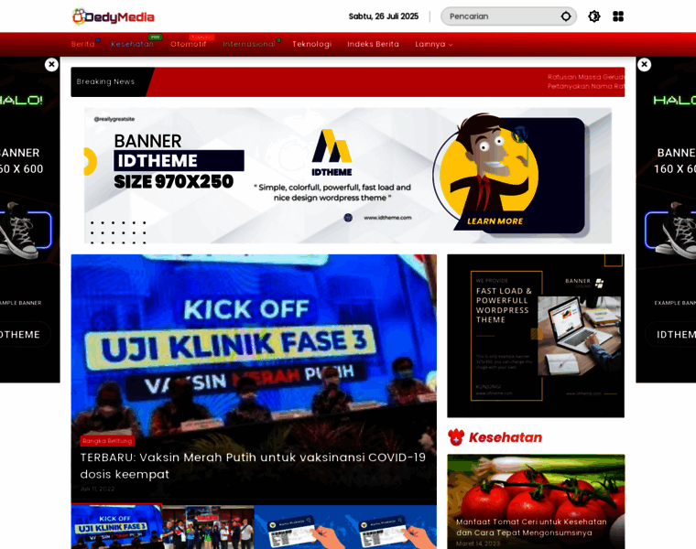696x549 pixels.
Task: Click the Kesehatan section heart icon
Action: pyautogui.click(x=456, y=437)
